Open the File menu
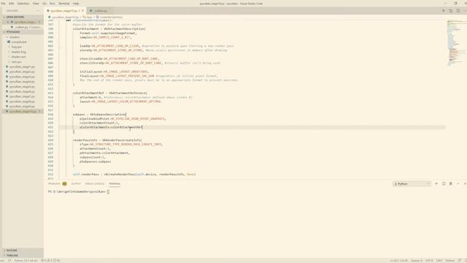 (3, 4)
